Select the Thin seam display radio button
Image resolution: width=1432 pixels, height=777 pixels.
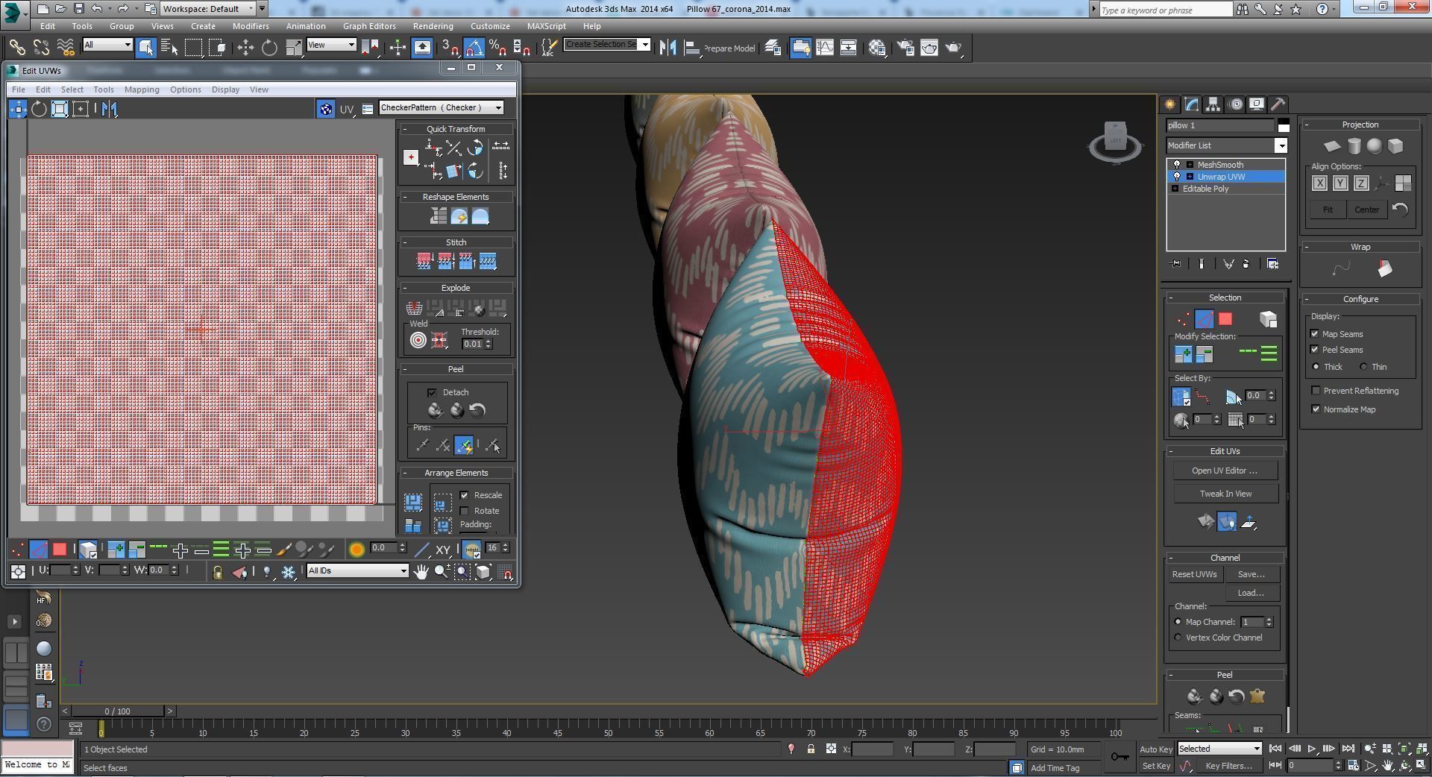tap(1363, 367)
